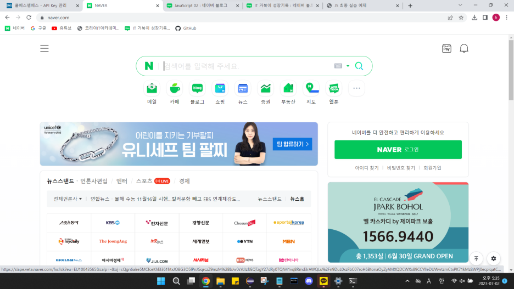Open the 유튜브 bookmark

pyautogui.click(x=62, y=28)
